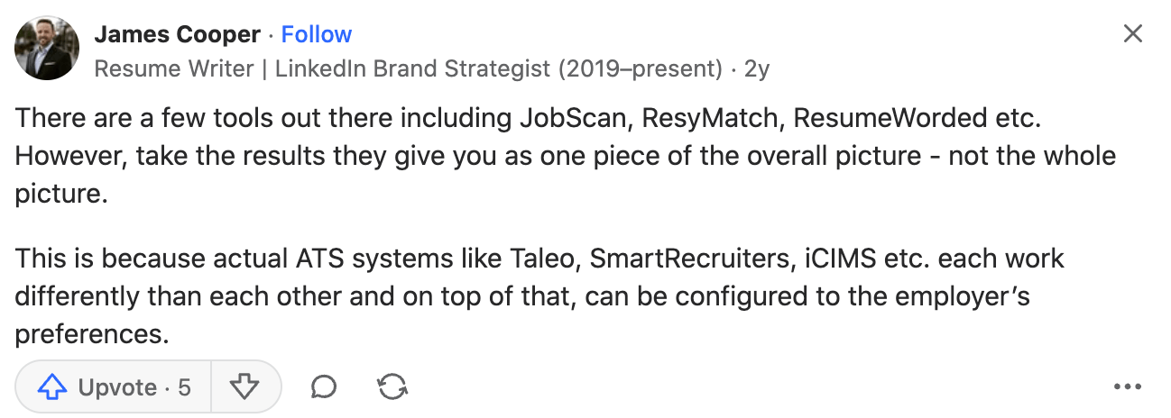Viewport: 1171px width, 418px height.
Task: Dismiss the answer with the X icon
Action: pyautogui.click(x=1132, y=34)
